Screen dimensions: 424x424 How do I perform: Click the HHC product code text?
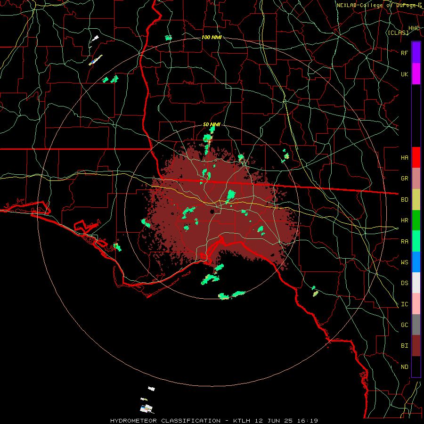click(x=414, y=28)
